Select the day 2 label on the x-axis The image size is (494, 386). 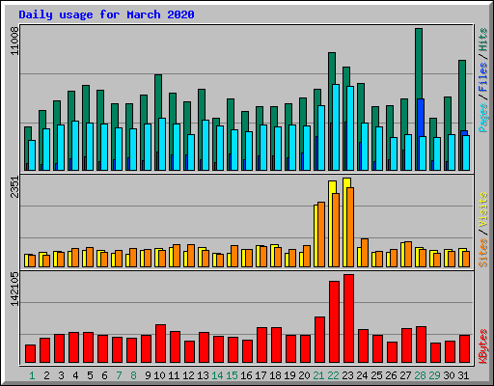[46, 375]
